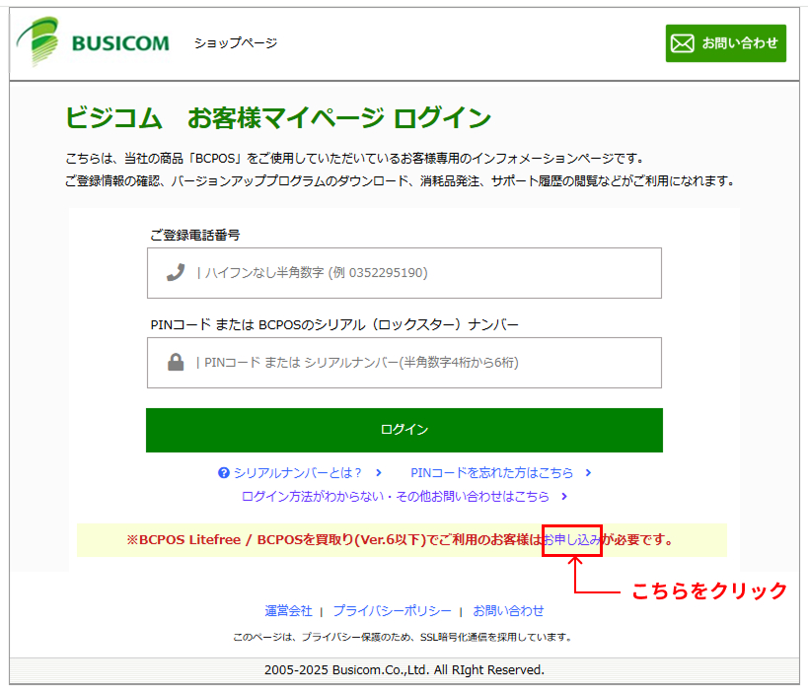Click the padlock icon in PIN field
Screen dimensions: 808x693
coord(176,363)
